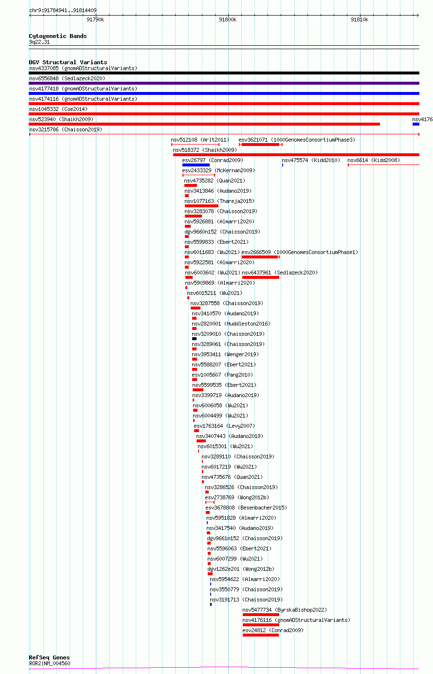Open variant nsv3953411 (Wenger2019) label
The width and height of the screenshot is (433, 674).
point(226,354)
